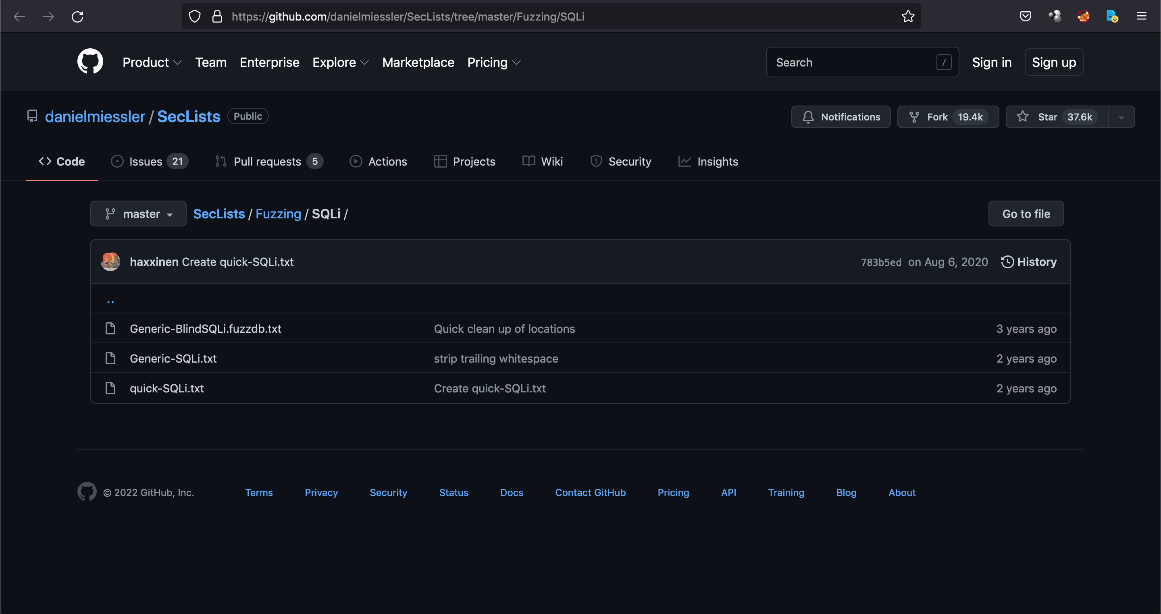Click the Notifications button
The image size is (1161, 614).
pos(841,117)
